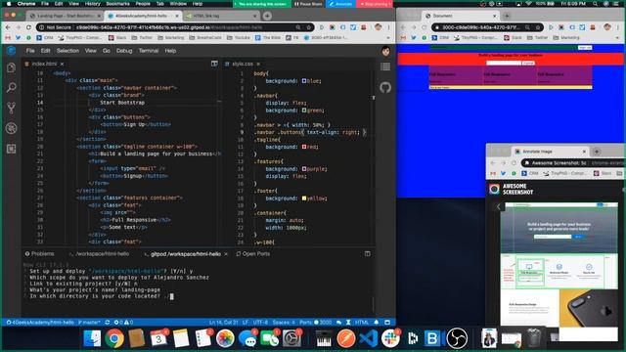
Task: Open macOS History menu in Chrome
Action: pos(92,4)
